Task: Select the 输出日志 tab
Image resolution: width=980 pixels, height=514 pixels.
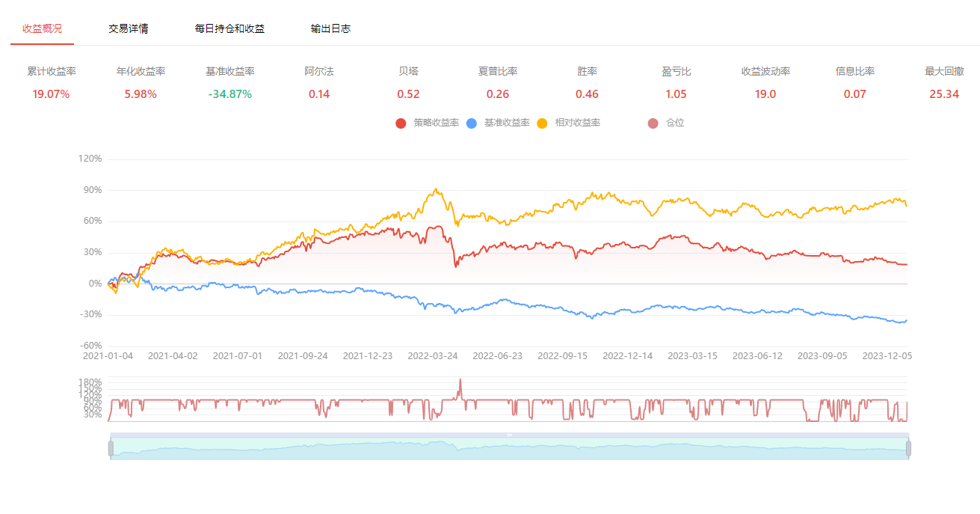Action: [330, 28]
